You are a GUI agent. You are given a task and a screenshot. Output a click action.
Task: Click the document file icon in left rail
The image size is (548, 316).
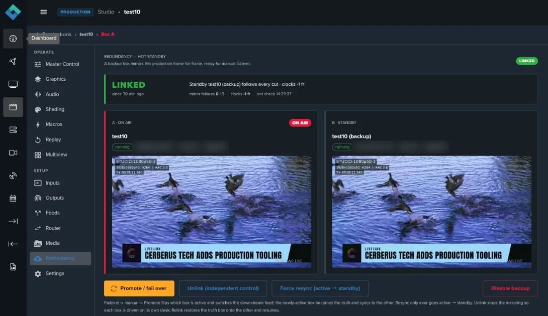(13, 267)
